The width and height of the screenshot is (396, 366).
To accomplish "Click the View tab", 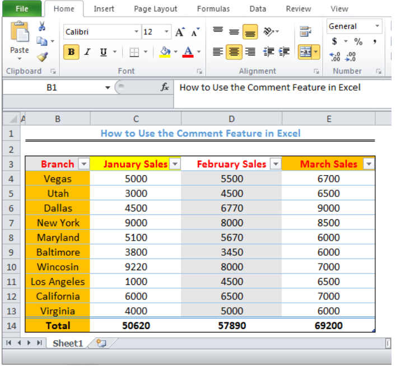I will [x=339, y=9].
